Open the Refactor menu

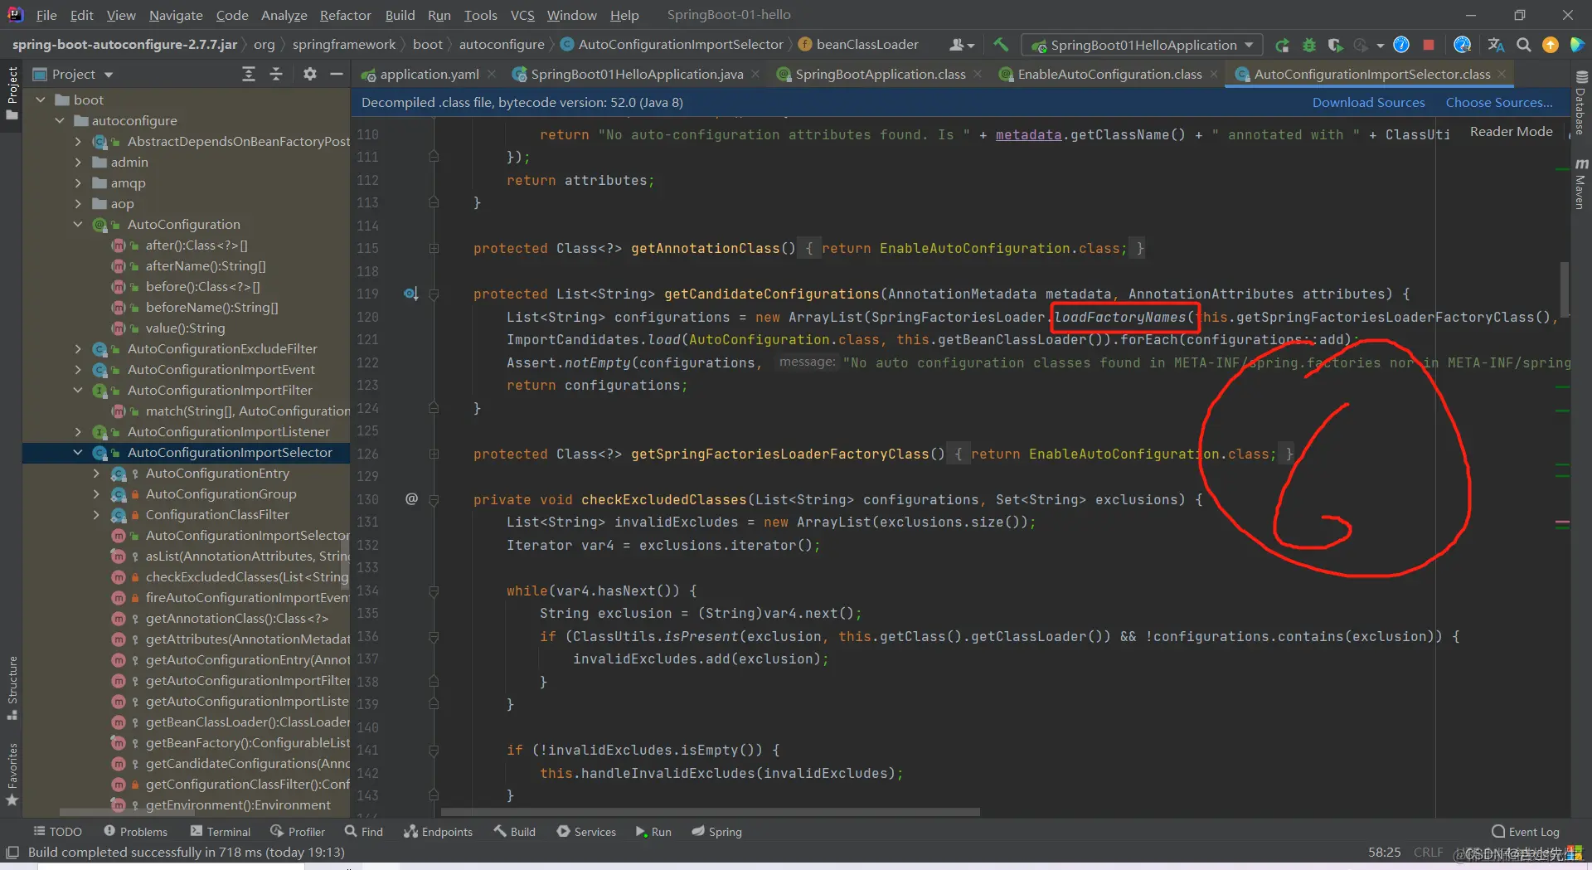tap(345, 15)
